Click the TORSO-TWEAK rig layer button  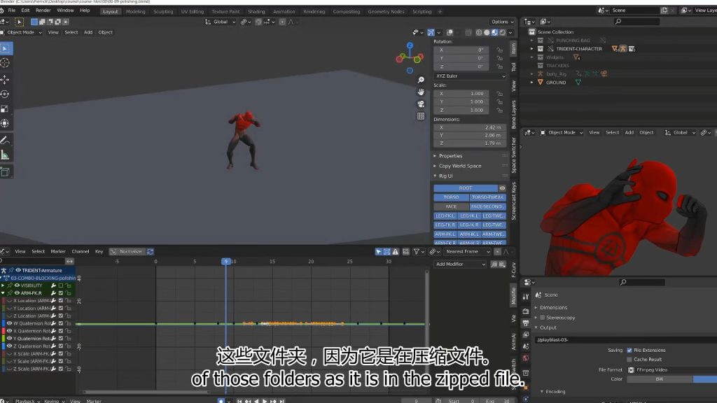[x=488, y=197]
